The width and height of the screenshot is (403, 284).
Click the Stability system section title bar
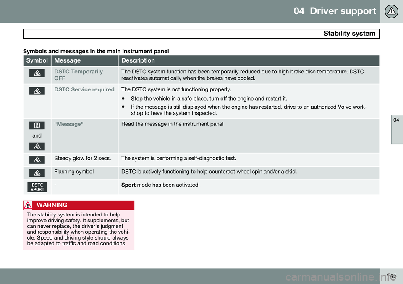pyautogui.click(x=201, y=34)
